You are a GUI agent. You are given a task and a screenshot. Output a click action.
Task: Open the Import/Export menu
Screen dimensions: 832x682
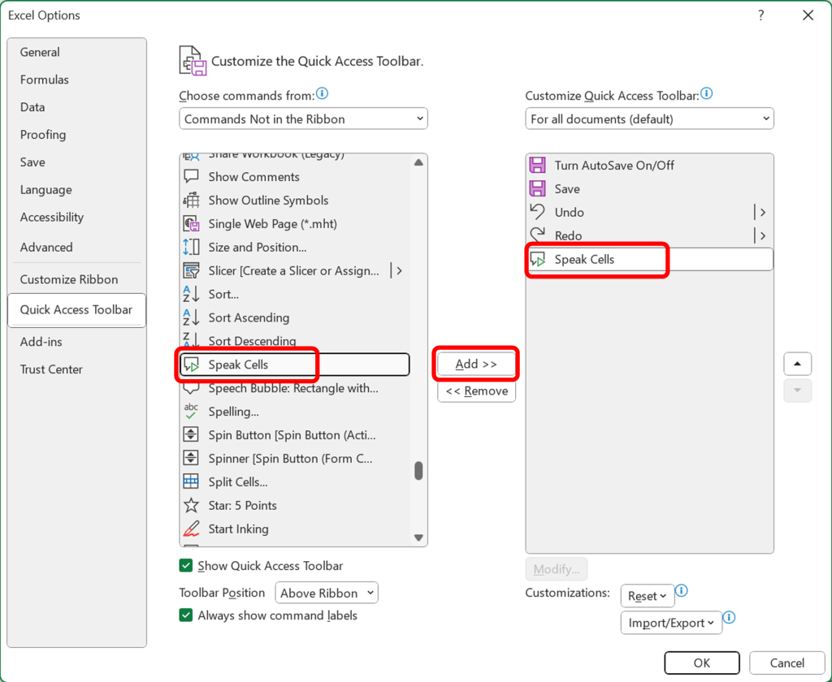(x=671, y=623)
